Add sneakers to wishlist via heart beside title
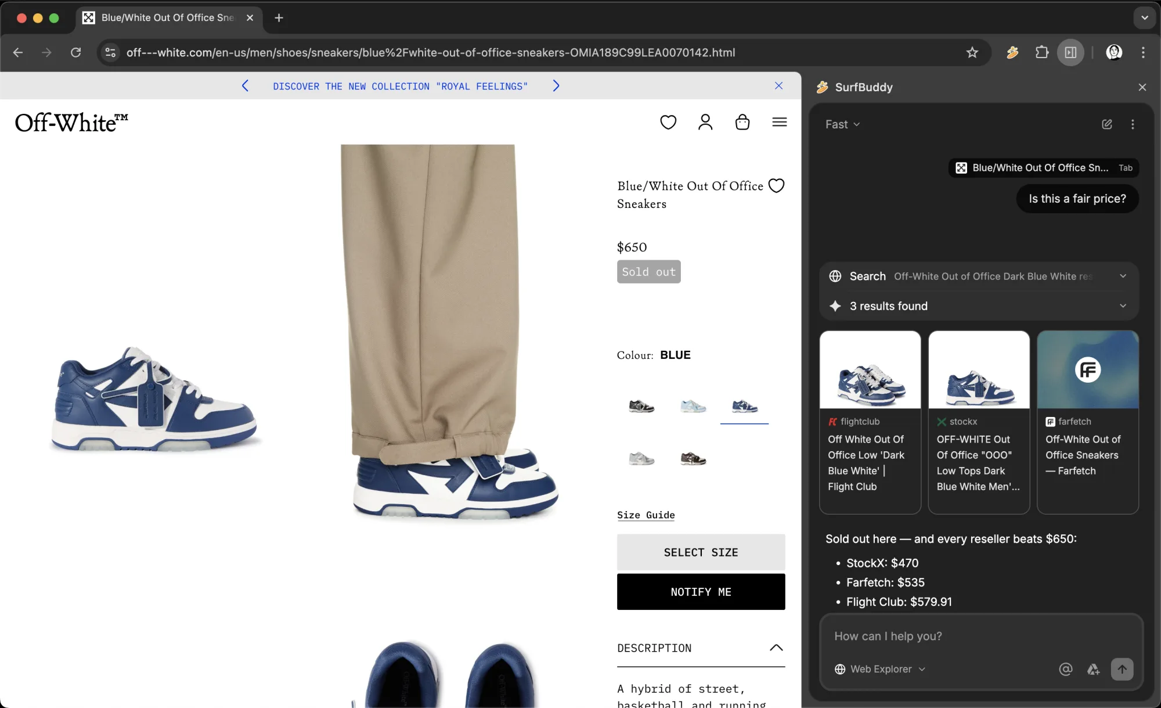1161x708 pixels. (776, 186)
